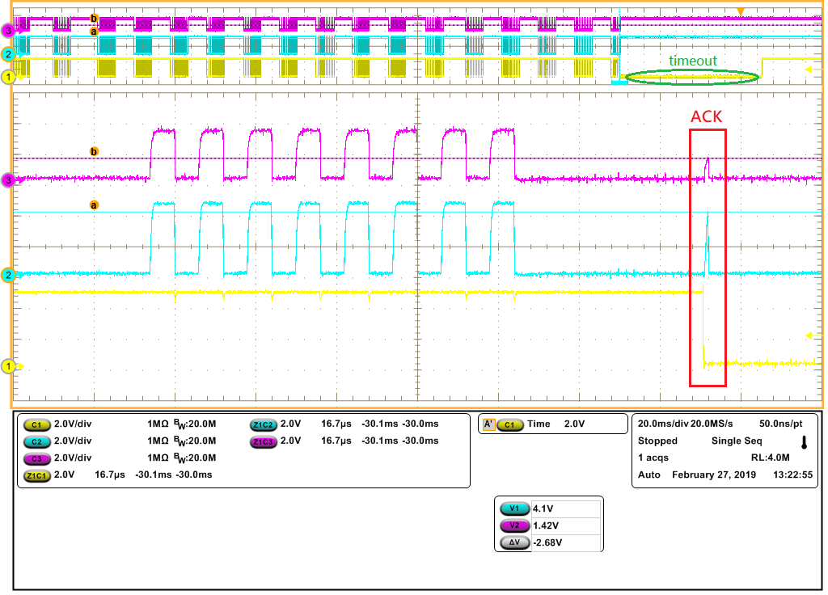The width and height of the screenshot is (828, 595).
Task: Click C3 vertical scale 2.0V/div
Action: coord(73,458)
